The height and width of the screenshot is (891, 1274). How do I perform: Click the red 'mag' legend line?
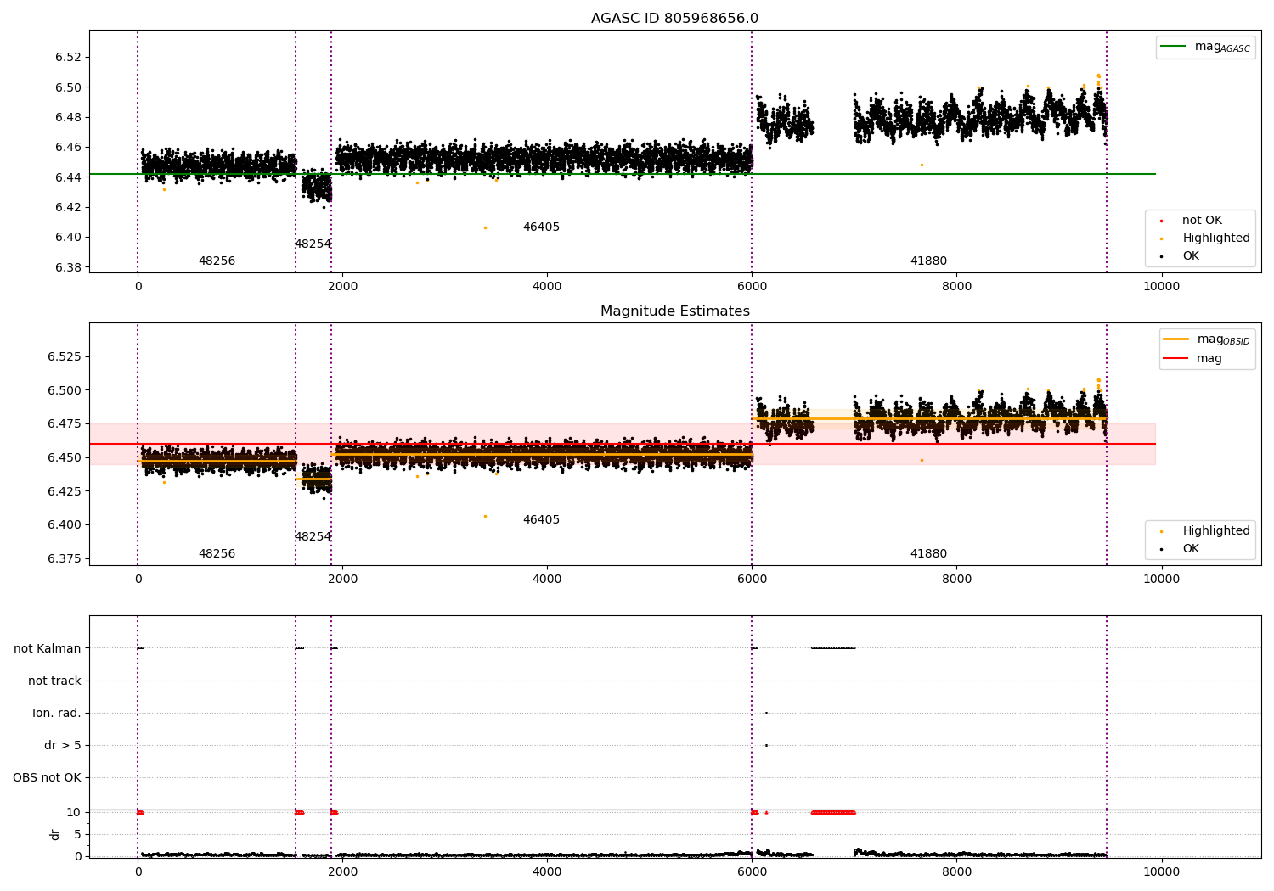[1177, 358]
